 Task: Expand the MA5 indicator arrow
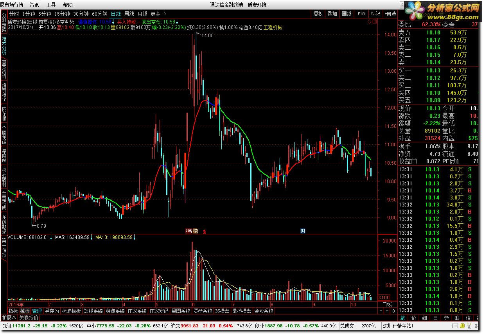point(91,237)
